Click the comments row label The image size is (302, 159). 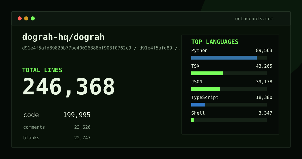tap(34, 127)
